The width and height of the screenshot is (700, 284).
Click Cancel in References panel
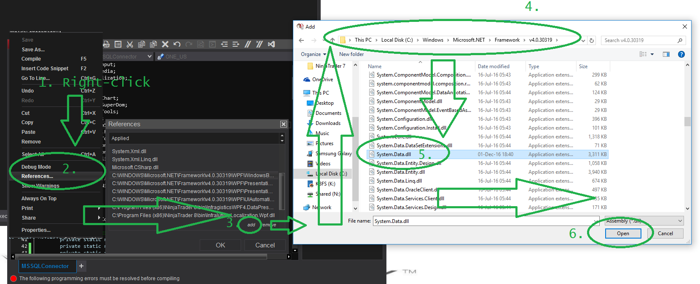coord(265,245)
